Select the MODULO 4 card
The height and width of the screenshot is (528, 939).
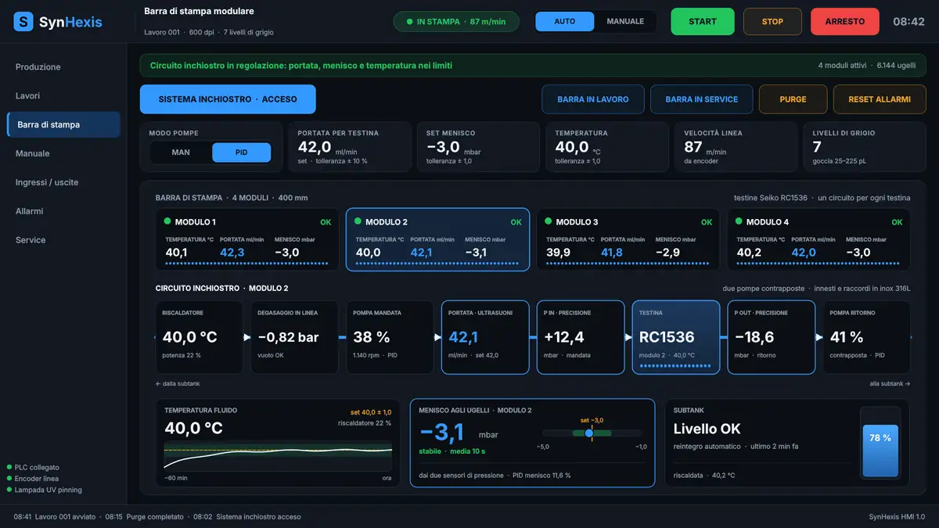click(x=818, y=239)
